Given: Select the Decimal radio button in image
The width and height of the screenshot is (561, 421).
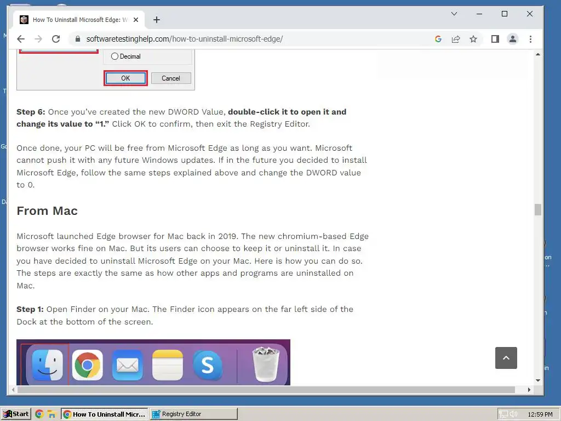Looking at the screenshot, I should point(115,56).
